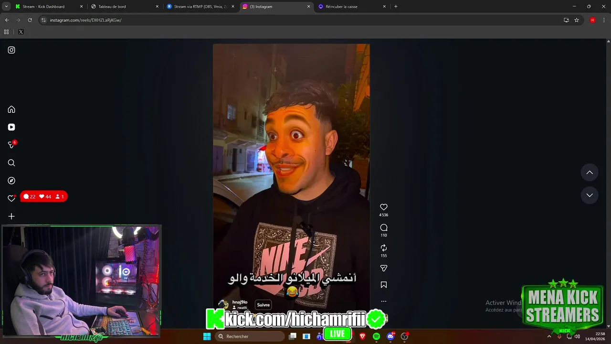The width and height of the screenshot is (611, 344).
Task: Show hidden system tray icons
Action: pyautogui.click(x=549, y=336)
